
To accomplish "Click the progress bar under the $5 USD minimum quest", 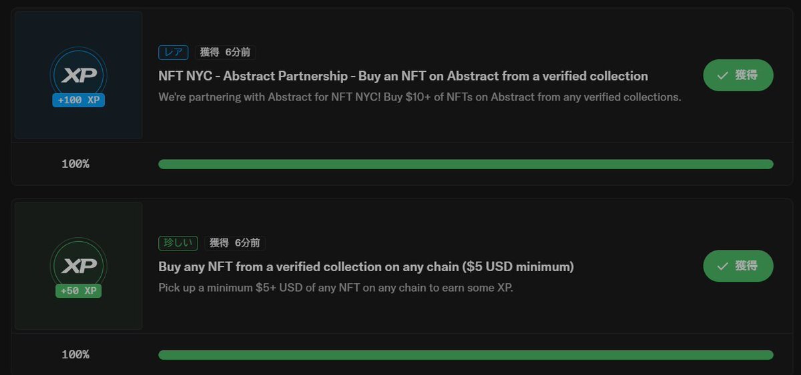I will pyautogui.click(x=466, y=355).
